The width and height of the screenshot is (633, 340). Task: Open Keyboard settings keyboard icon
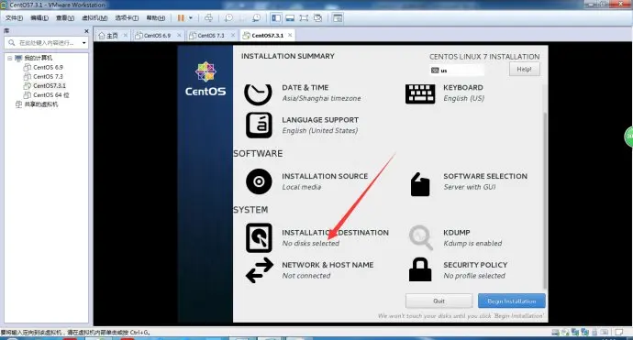click(420, 93)
